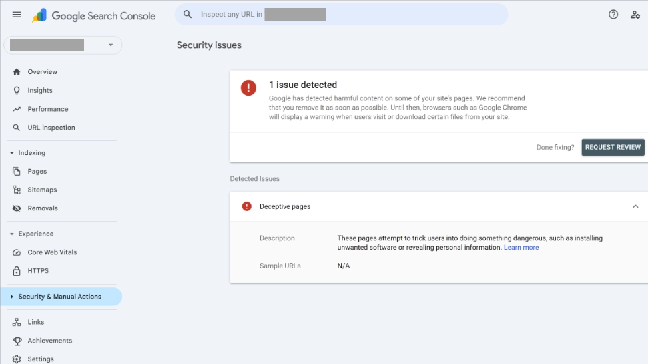Click the URL inspection magnifier icon
The width and height of the screenshot is (648, 364).
[x=17, y=128]
